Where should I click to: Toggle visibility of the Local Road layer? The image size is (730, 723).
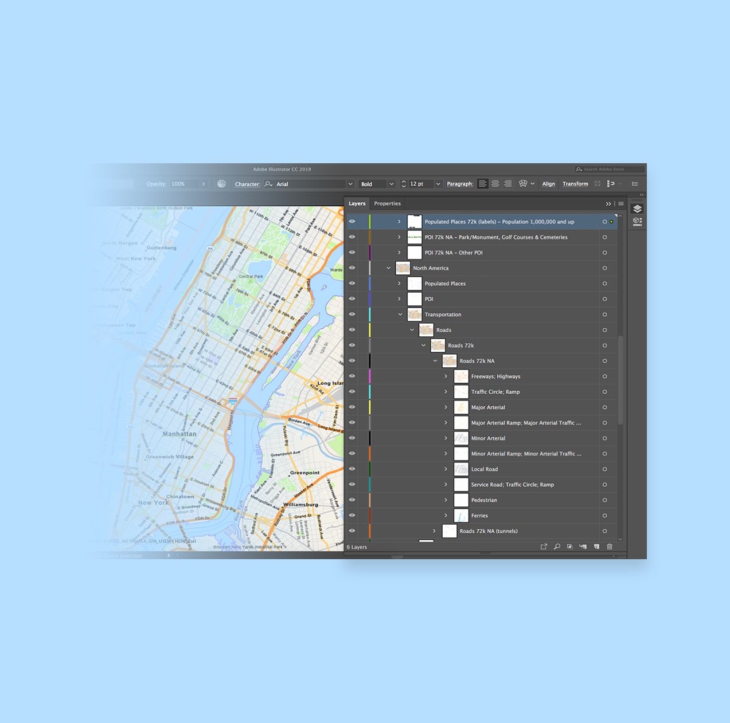352,469
